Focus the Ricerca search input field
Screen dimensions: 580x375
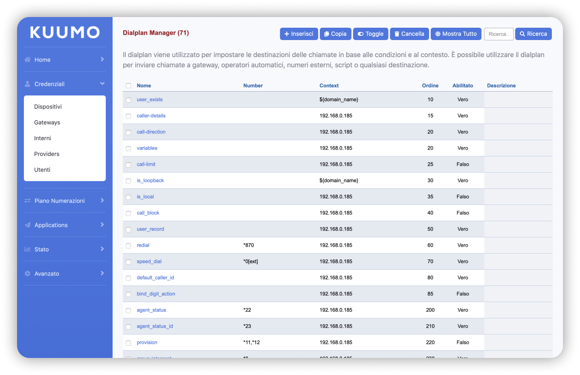(x=499, y=34)
